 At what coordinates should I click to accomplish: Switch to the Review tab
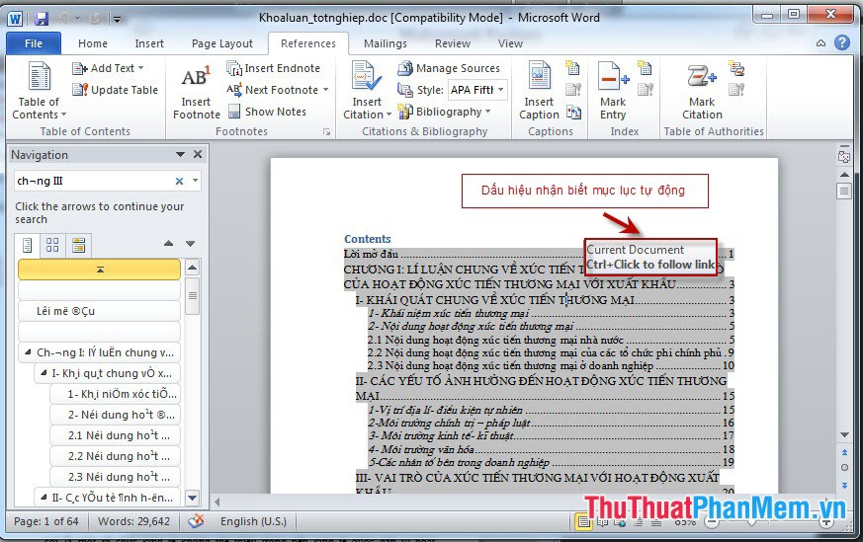click(x=453, y=43)
